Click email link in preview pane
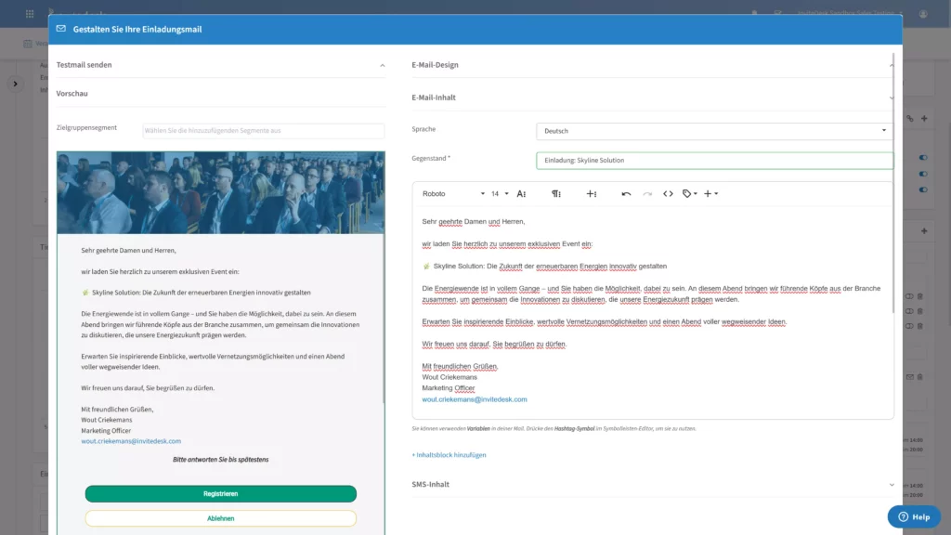951x535 pixels. [x=131, y=441]
